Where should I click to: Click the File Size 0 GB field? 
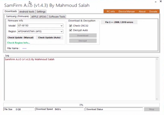pyautogui.click(x=19, y=109)
